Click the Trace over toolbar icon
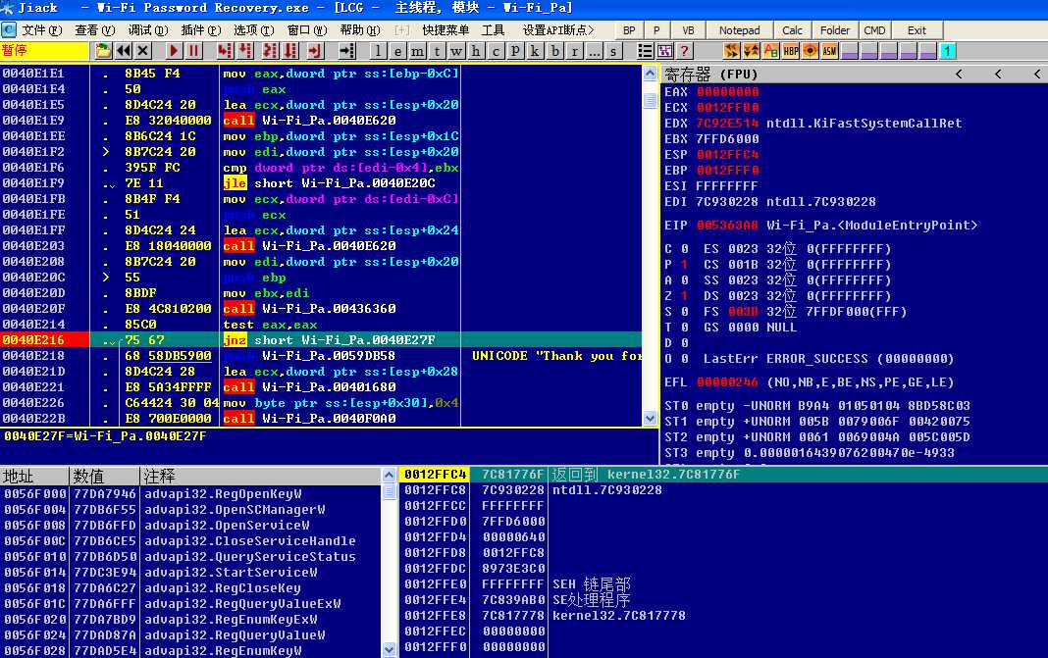 click(290, 51)
